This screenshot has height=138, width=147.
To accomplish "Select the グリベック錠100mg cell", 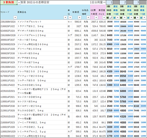I will 42,49.
